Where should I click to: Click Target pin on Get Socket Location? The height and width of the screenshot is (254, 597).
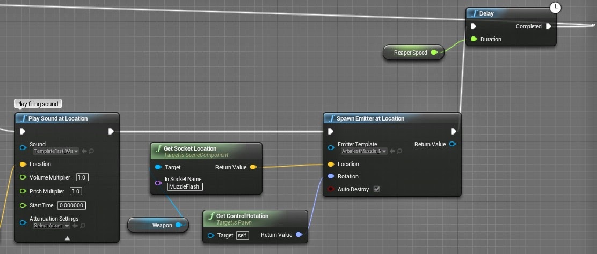click(x=158, y=167)
